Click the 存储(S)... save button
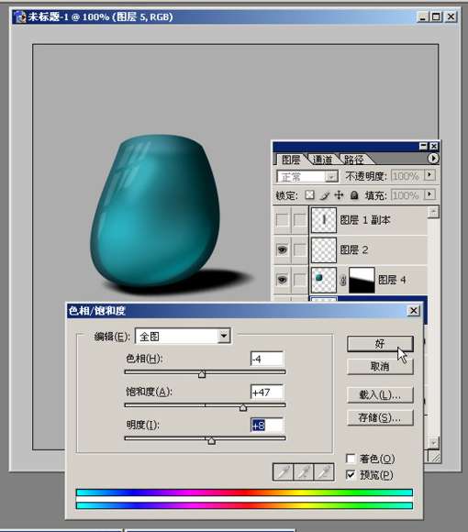Image resolution: width=468 pixels, height=532 pixels. pos(380,417)
